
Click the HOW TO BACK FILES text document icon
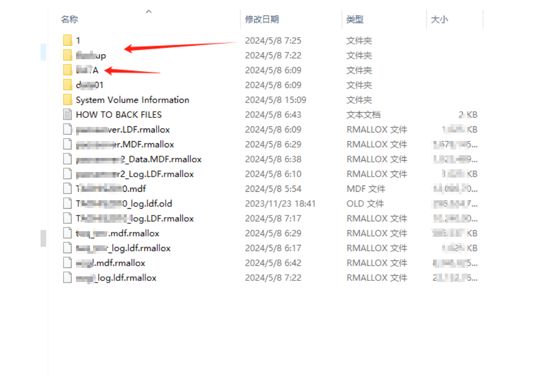(68, 114)
